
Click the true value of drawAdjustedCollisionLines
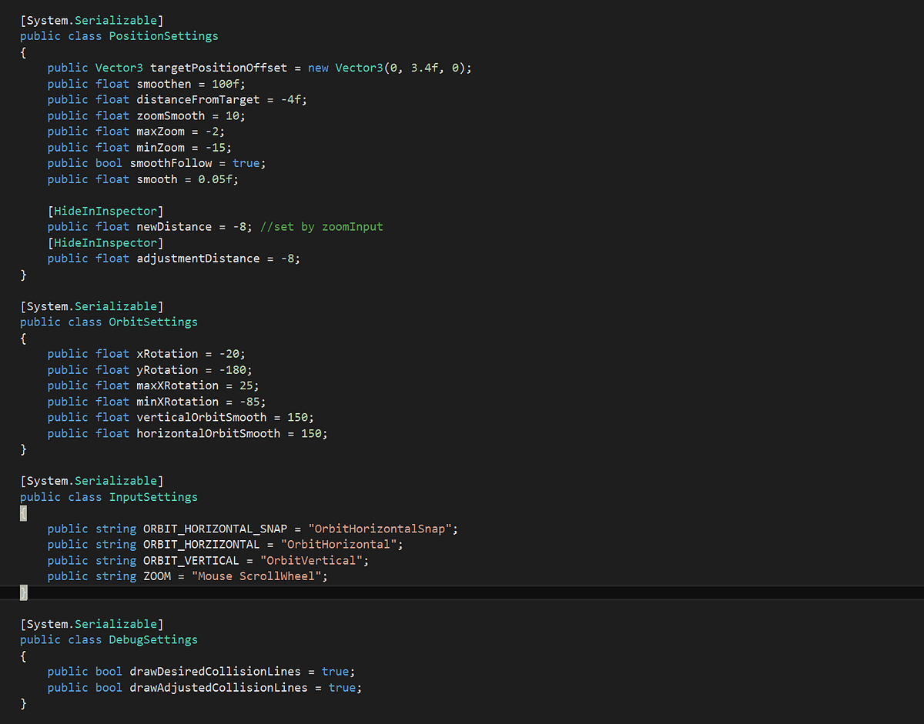click(343, 687)
